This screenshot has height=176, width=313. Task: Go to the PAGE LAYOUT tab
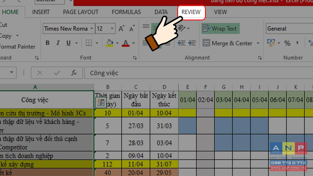81,12
